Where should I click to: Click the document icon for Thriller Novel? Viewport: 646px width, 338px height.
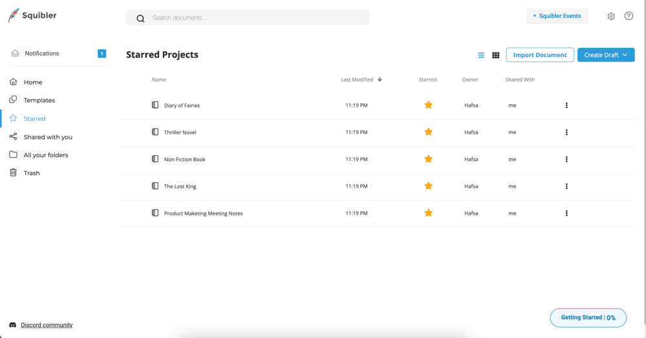(x=155, y=132)
